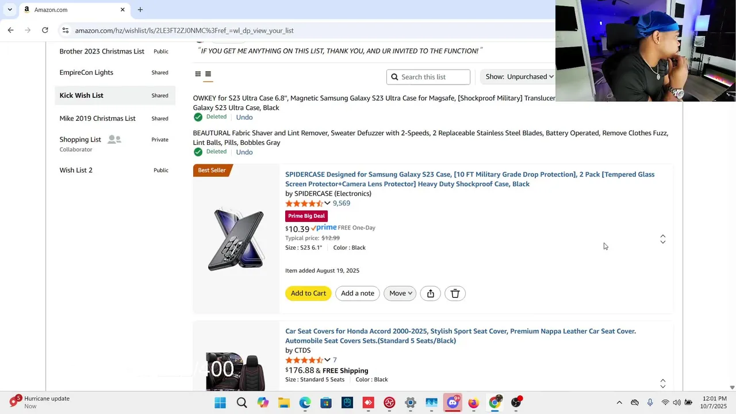The width and height of the screenshot is (736, 414).
Task: Open the taskbar clock and date
Action: pos(714,402)
